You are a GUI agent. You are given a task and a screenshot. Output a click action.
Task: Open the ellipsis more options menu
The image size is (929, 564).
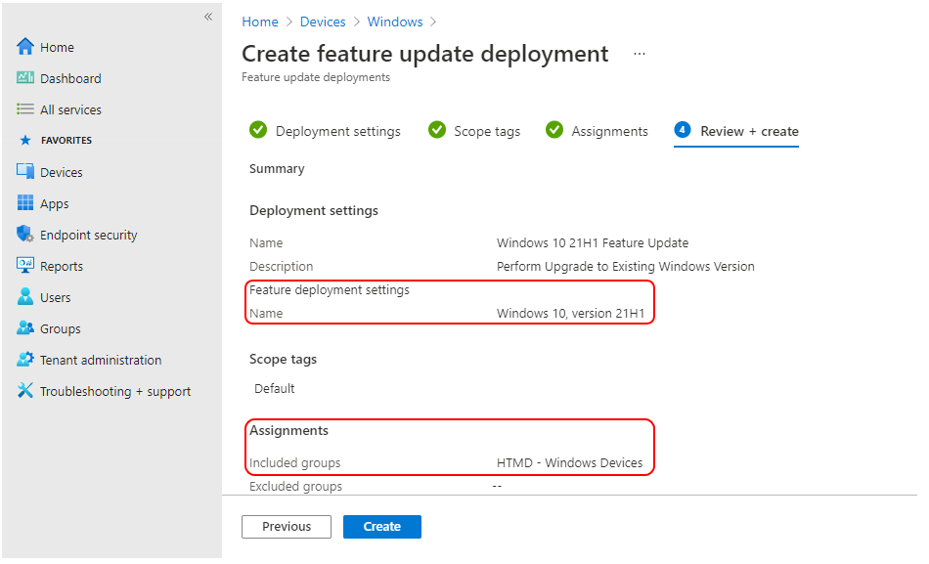coord(640,54)
